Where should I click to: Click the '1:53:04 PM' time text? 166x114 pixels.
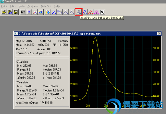(x=44, y=41)
